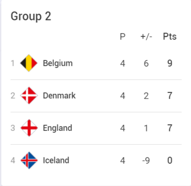191x186 pixels.
Task: Click the Iceland flag icon
Action: (29, 160)
